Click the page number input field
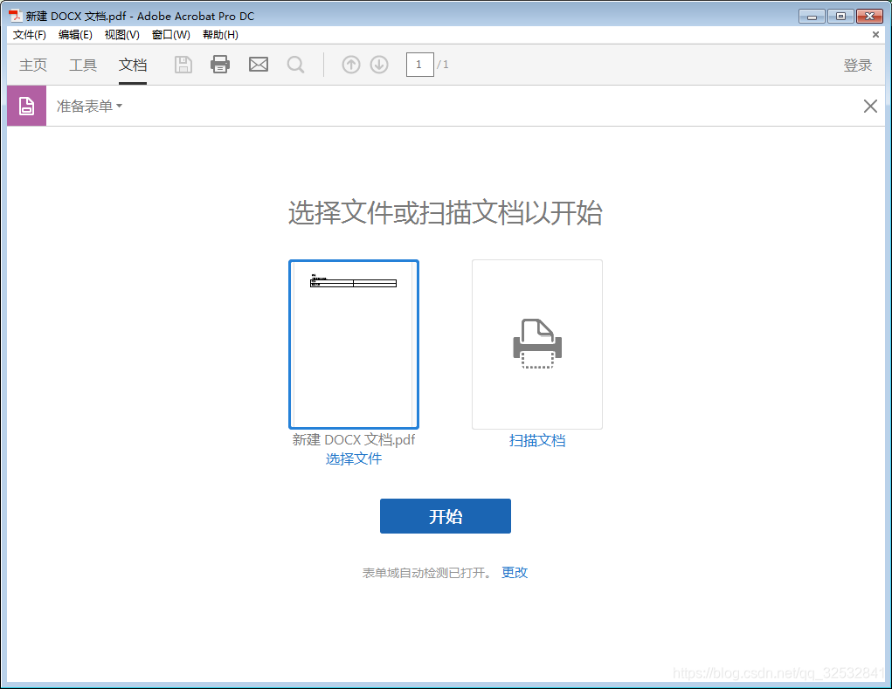The height and width of the screenshot is (689, 892). 420,65
